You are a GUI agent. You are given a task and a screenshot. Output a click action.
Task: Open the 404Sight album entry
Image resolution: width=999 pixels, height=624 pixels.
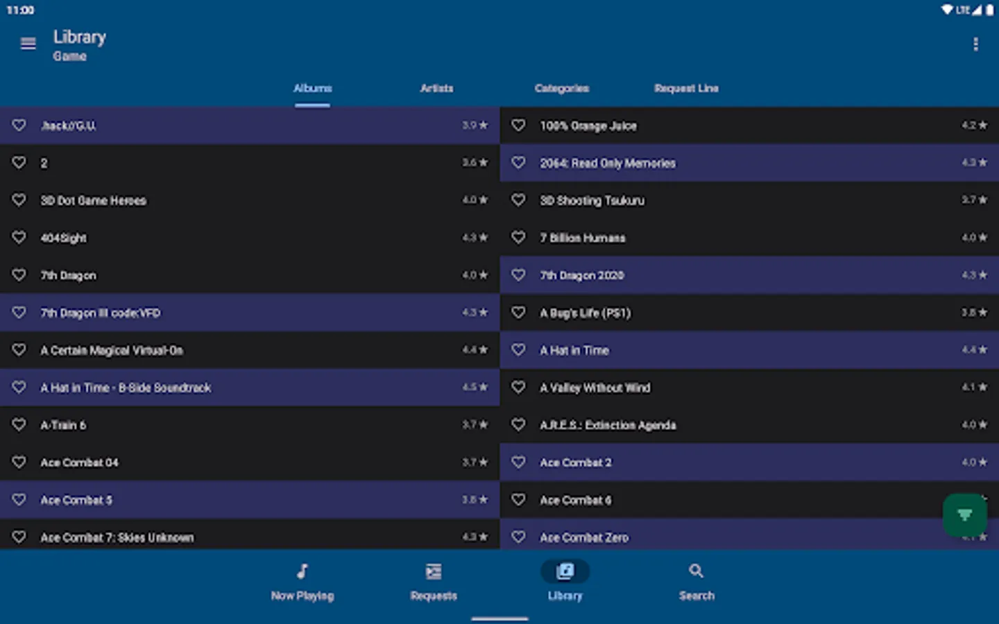[x=63, y=239]
